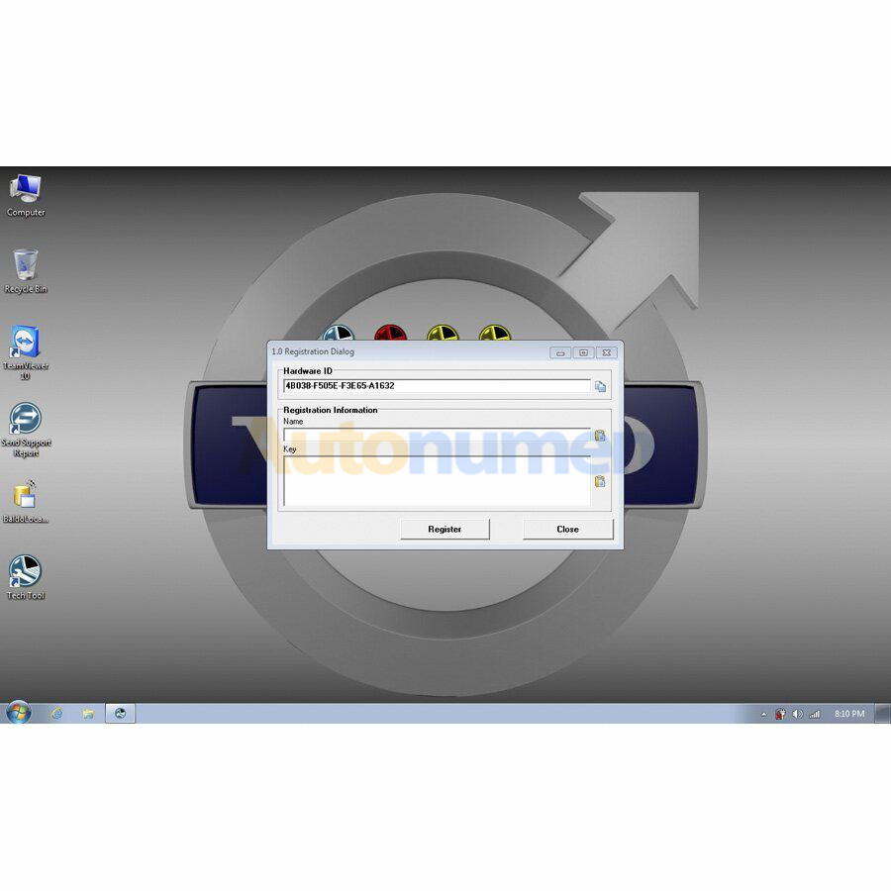This screenshot has width=891, height=891.
Task: Open Windows Explorer from taskbar
Action: click(x=88, y=714)
